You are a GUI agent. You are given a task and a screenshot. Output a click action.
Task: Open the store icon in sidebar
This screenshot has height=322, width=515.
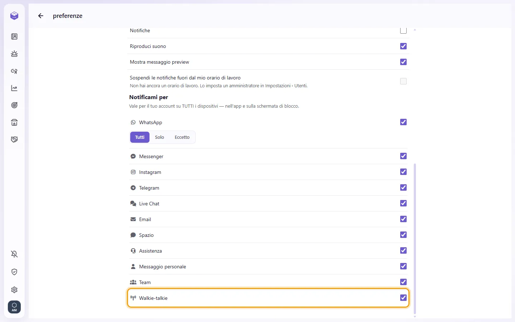pyautogui.click(x=14, y=122)
